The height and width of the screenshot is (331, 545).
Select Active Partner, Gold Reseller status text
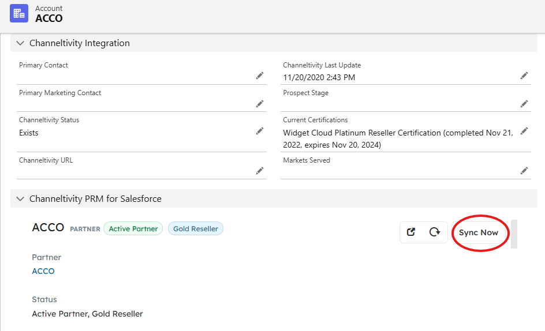pyautogui.click(x=87, y=314)
